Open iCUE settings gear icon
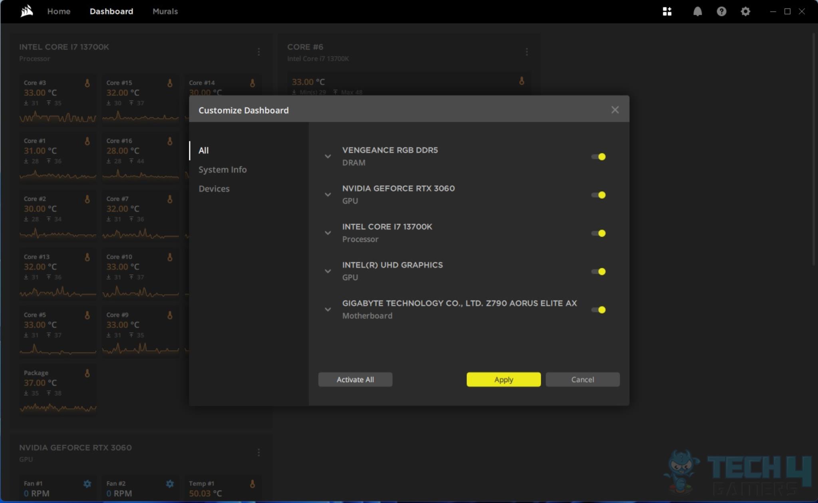818x503 pixels. tap(745, 11)
